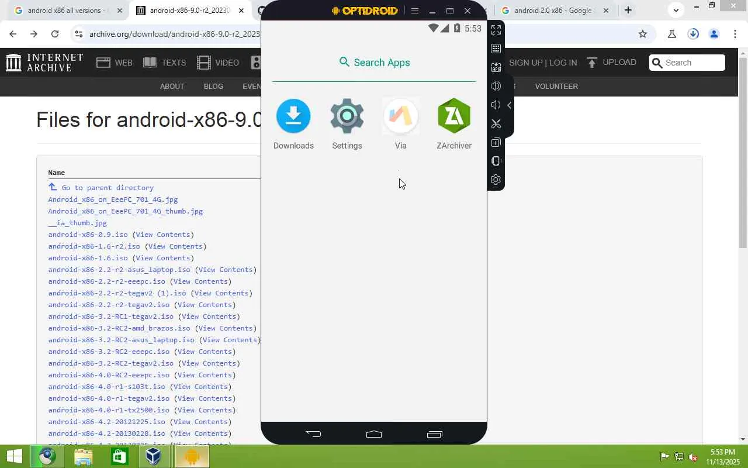Screen dimensions: 748x468
Task: Click the browser page vertical scrollbar
Action: coord(743,152)
